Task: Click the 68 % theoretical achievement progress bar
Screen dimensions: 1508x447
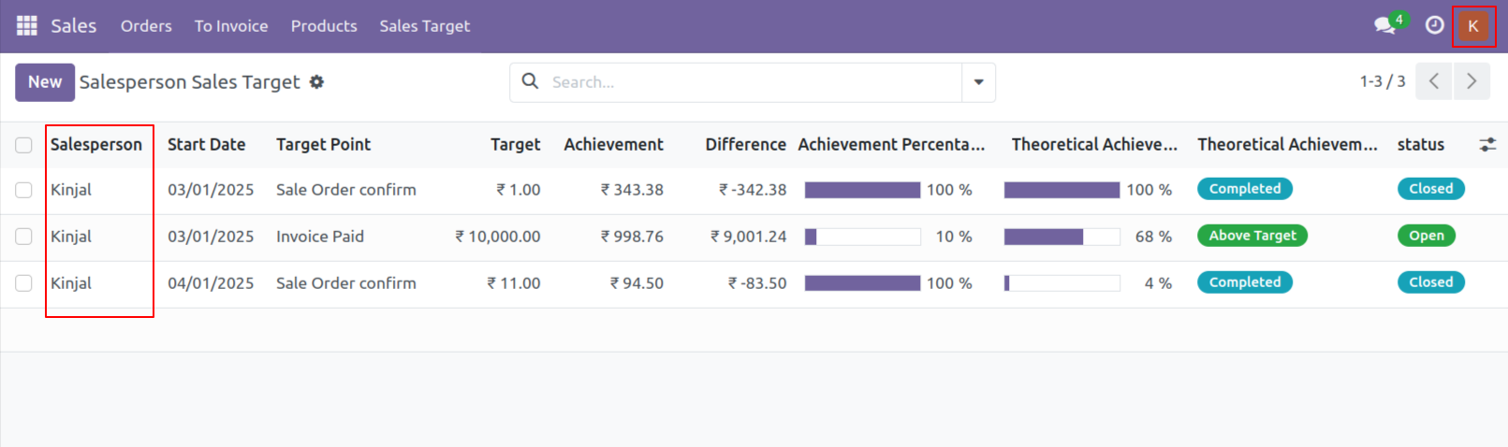Action: coord(1061,237)
